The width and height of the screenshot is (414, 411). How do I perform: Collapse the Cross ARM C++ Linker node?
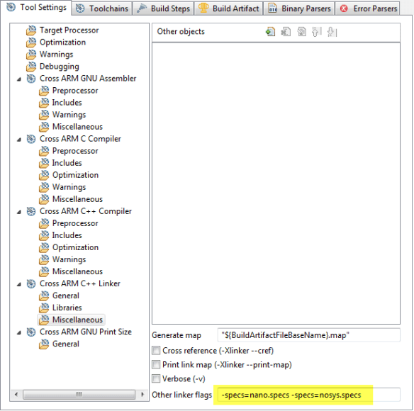point(19,284)
